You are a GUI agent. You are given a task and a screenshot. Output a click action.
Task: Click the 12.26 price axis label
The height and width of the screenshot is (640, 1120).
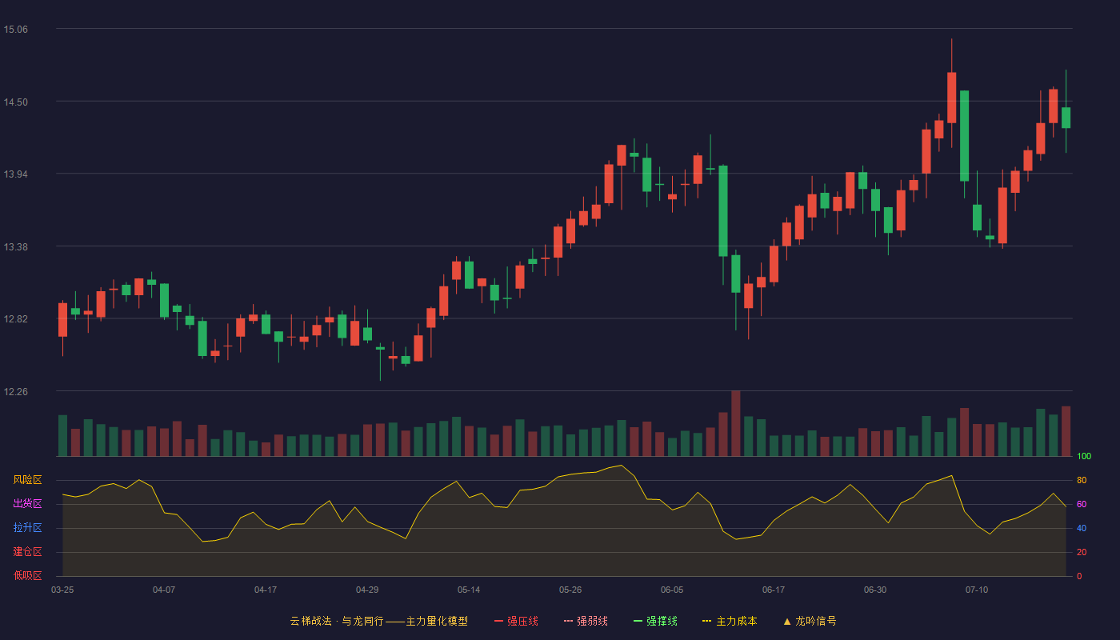tap(16, 391)
